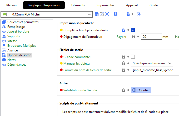
Task: Click the search settings gear icon
Action: [x=139, y=14]
